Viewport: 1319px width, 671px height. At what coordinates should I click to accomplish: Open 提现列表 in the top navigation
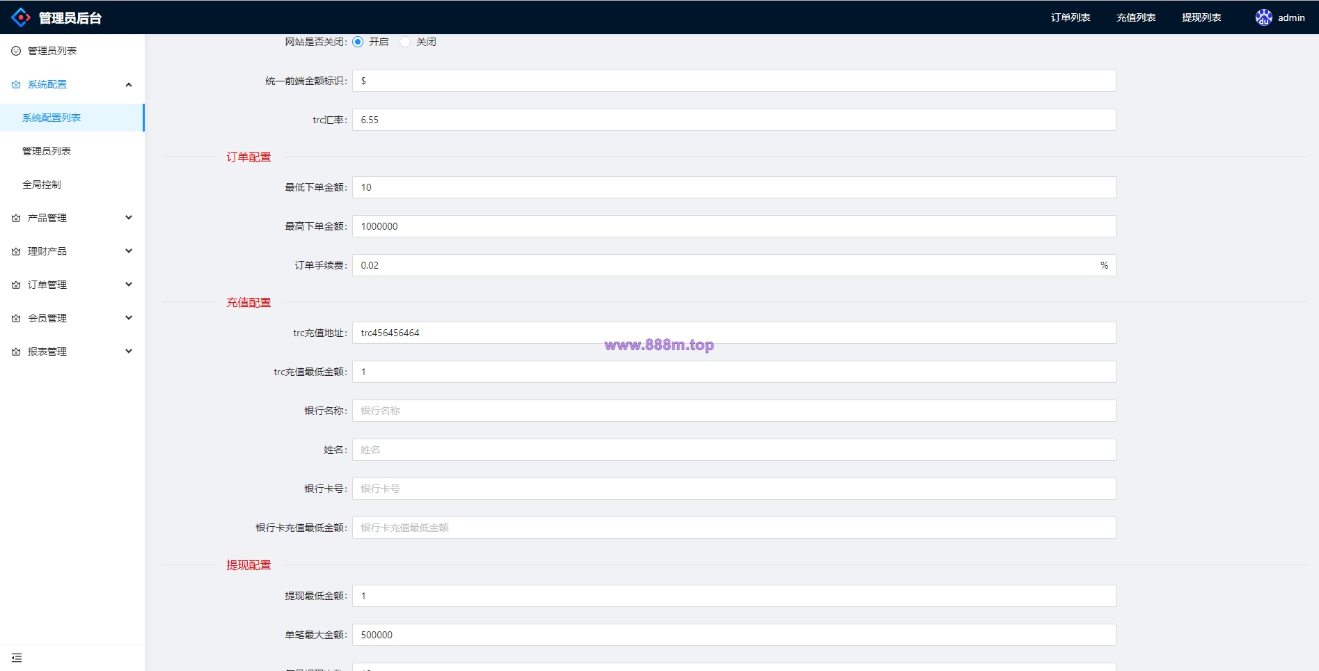pos(1201,17)
